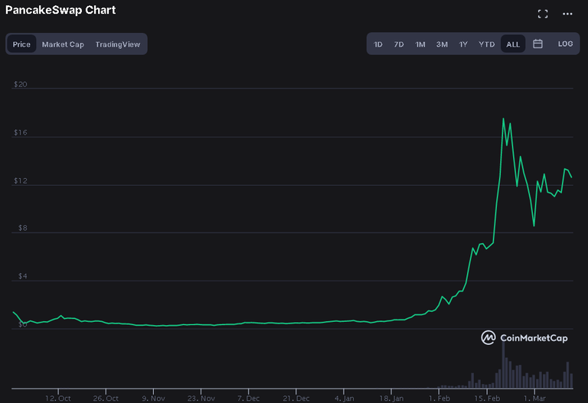The image size is (588, 403).
Task: Switch to the TradingView tab
Action: [x=118, y=44]
